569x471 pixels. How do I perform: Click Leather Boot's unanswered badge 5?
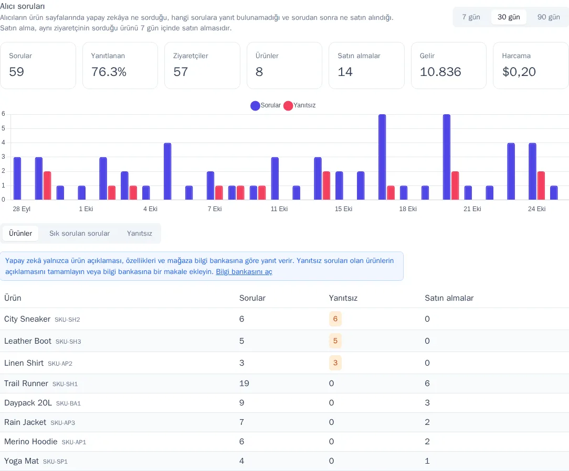[x=335, y=341]
